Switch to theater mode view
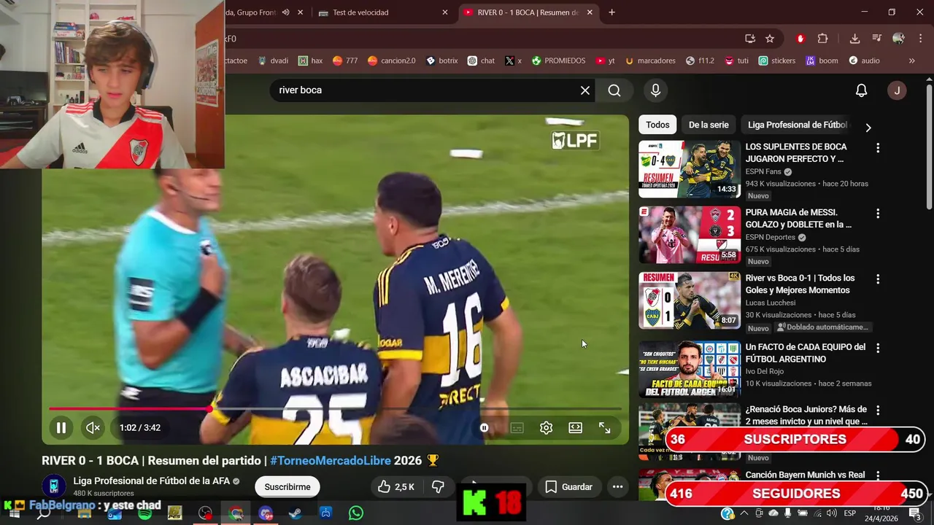Screen dimensions: 934x525 (x=575, y=428)
